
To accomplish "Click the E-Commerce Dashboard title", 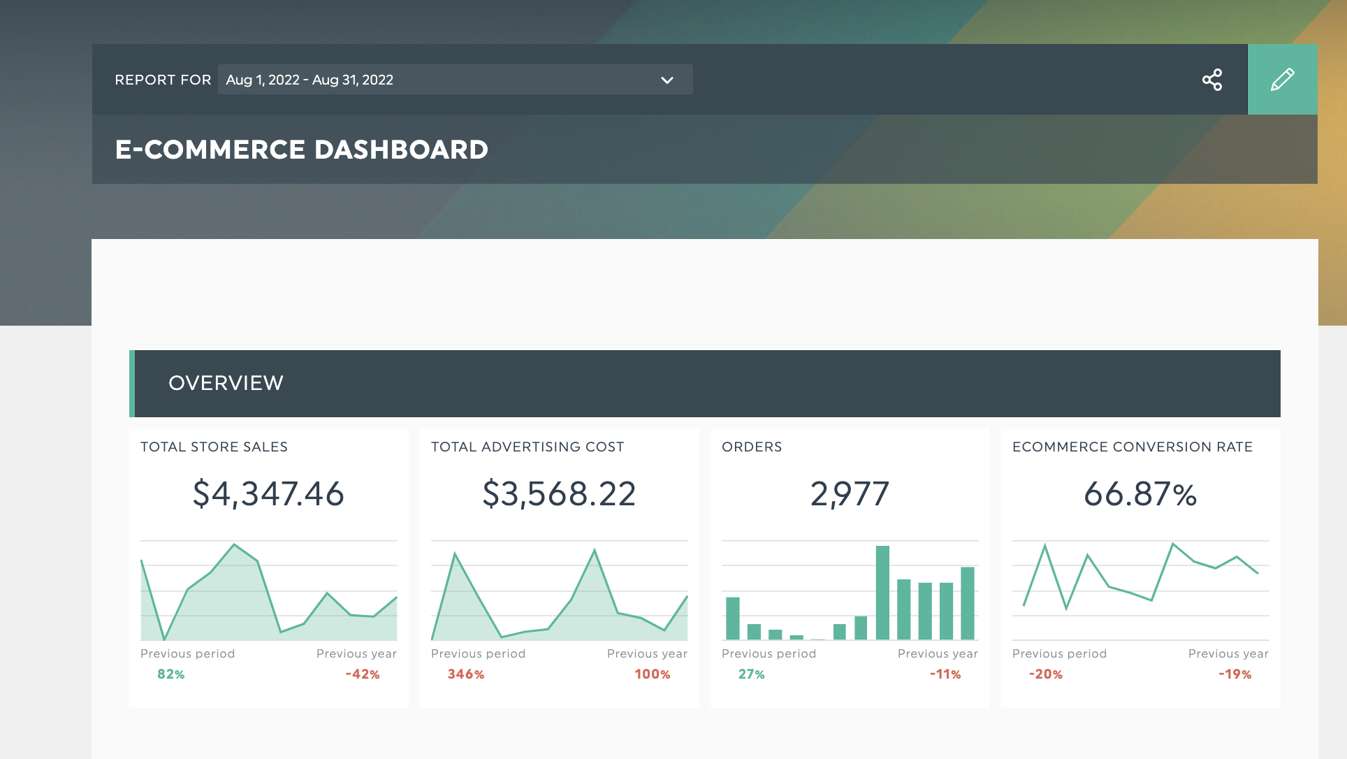I will pyautogui.click(x=301, y=150).
